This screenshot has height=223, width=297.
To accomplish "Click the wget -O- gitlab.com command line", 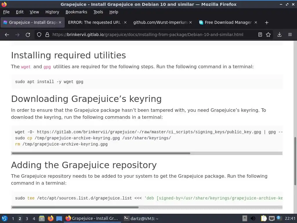I will 149,132.
